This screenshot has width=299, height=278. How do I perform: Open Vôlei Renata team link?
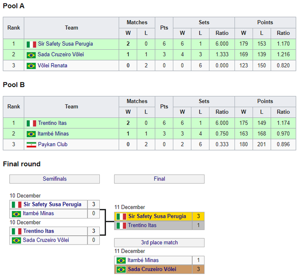tap(53, 66)
